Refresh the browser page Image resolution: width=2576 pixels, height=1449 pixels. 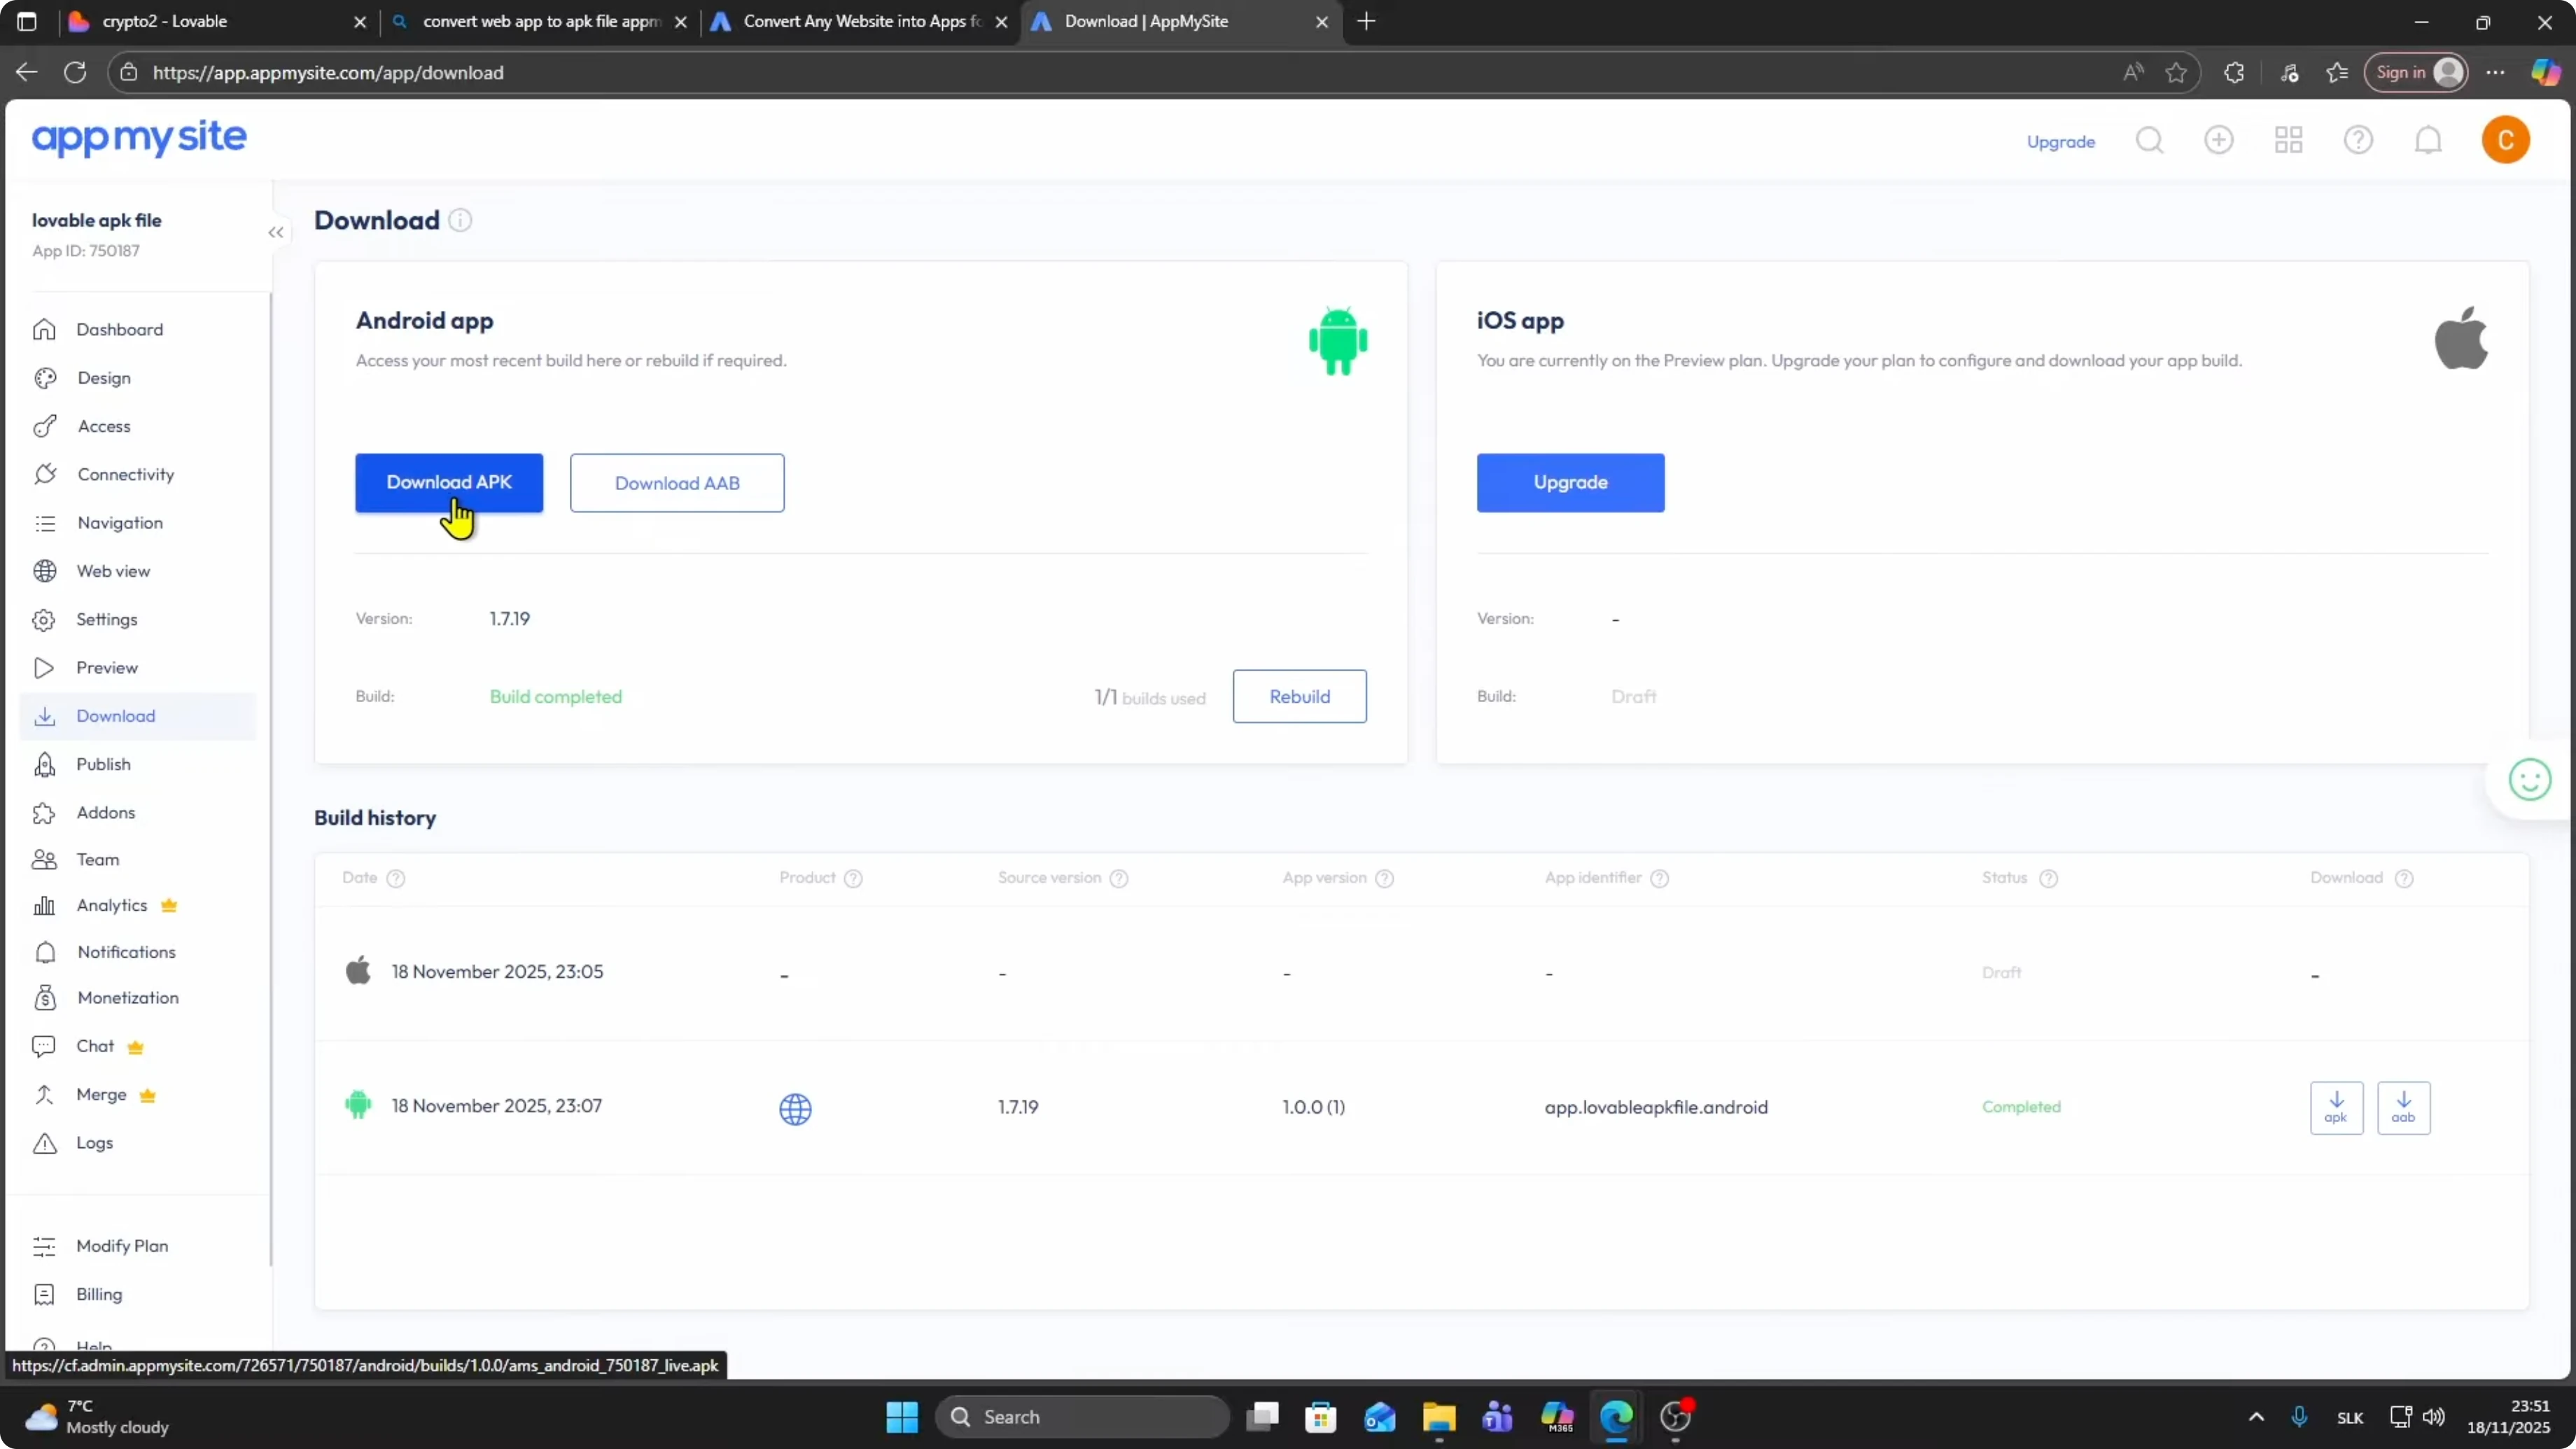[x=75, y=72]
